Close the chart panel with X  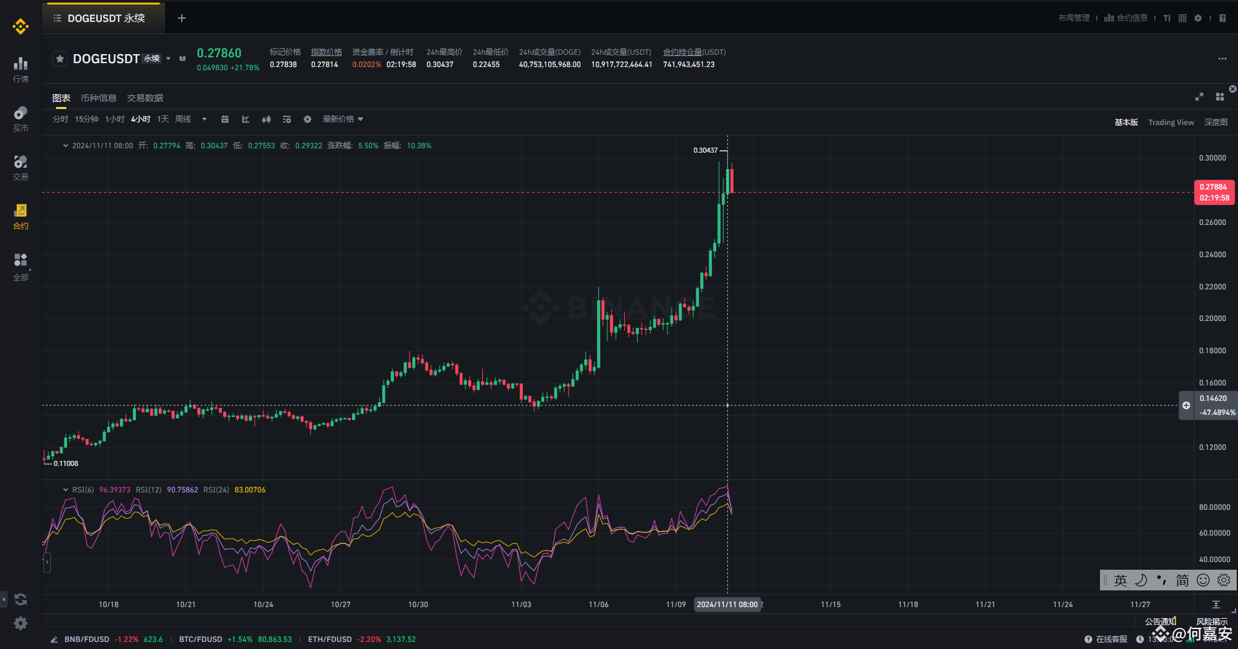pos(1233,89)
